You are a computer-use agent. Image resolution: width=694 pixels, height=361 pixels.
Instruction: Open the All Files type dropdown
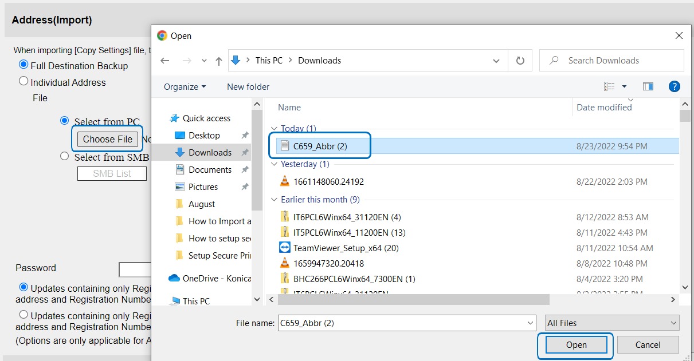coord(611,323)
